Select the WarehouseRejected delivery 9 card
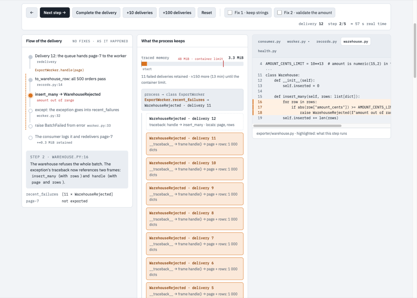Image resolution: width=417 pixels, height=298 pixels. point(195,194)
